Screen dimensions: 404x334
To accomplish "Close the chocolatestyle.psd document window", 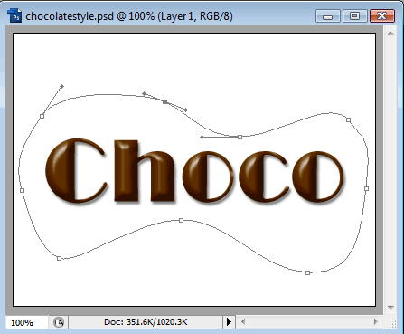I will click(382, 16).
